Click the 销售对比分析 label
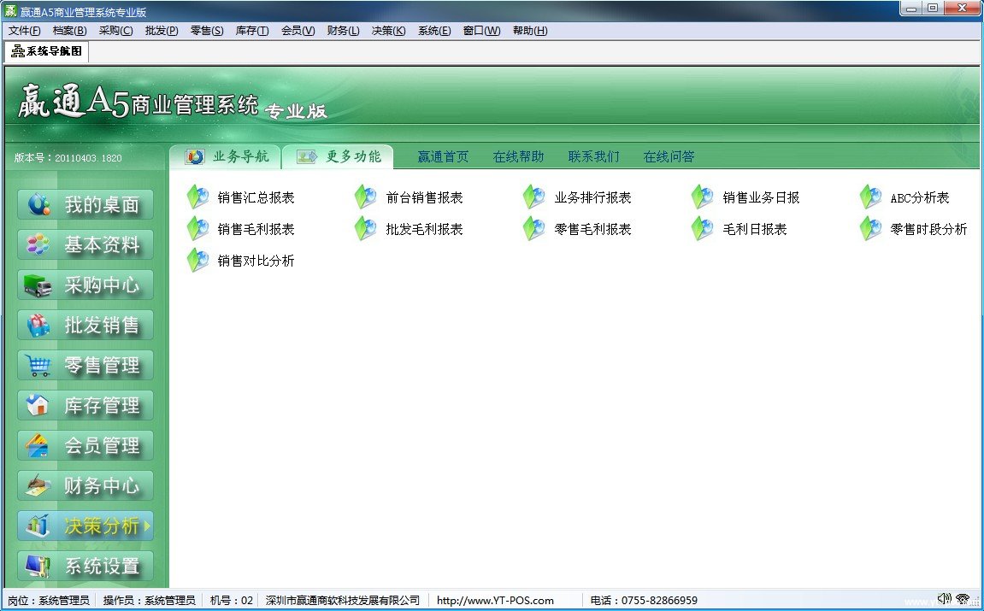Viewport: 984px width, 611px height. [256, 261]
